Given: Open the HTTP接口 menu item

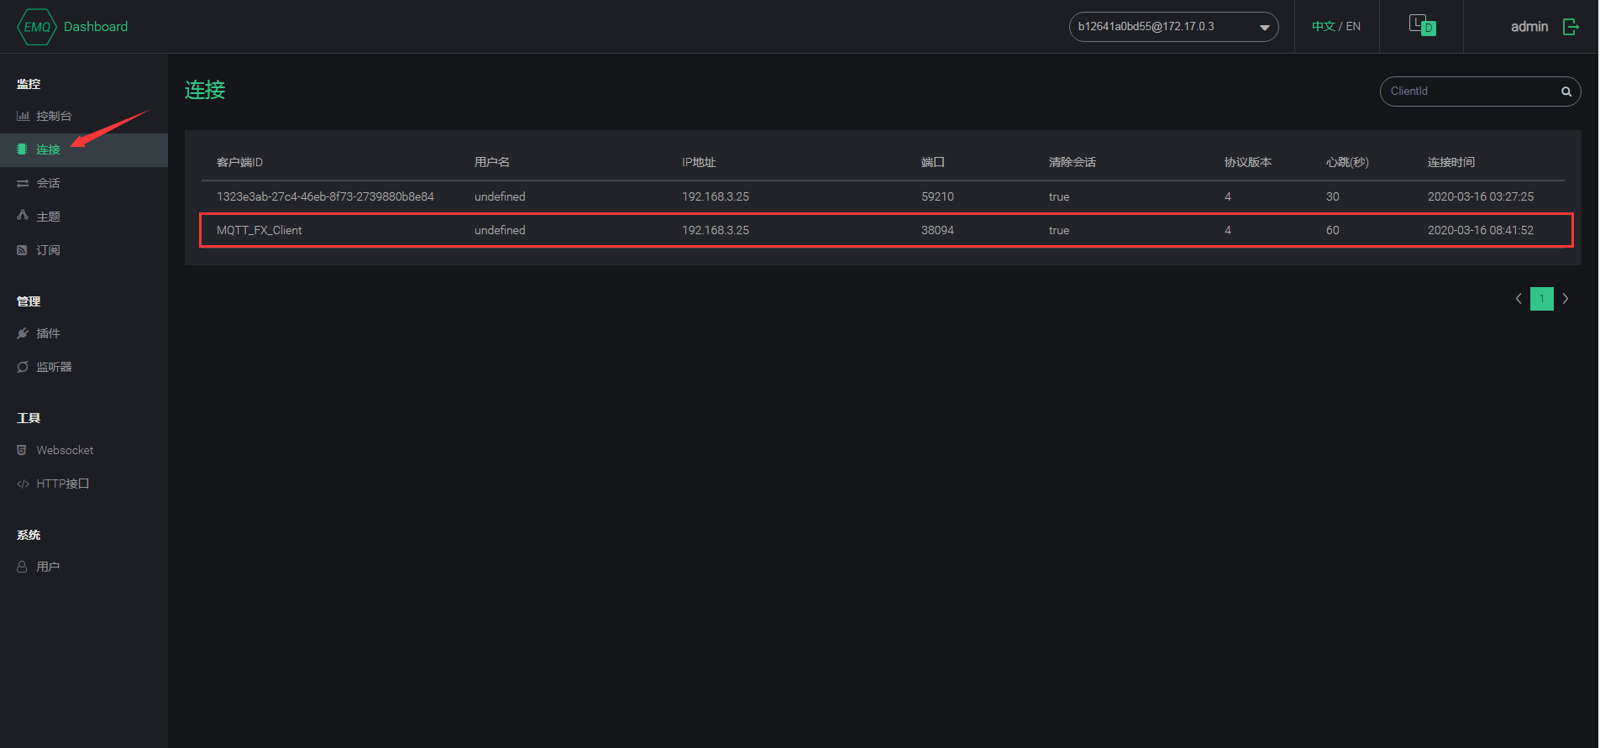Looking at the screenshot, I should (x=62, y=484).
